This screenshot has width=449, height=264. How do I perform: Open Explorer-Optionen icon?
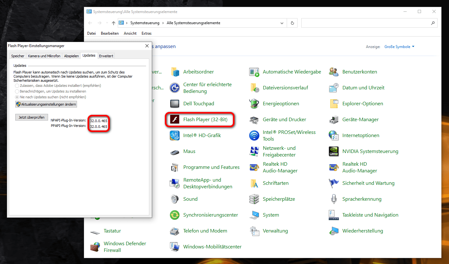coord(334,104)
